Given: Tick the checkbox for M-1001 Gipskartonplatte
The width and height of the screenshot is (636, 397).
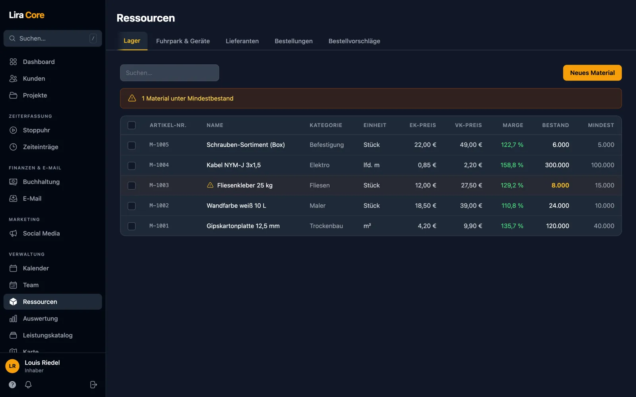Looking at the screenshot, I should (132, 226).
